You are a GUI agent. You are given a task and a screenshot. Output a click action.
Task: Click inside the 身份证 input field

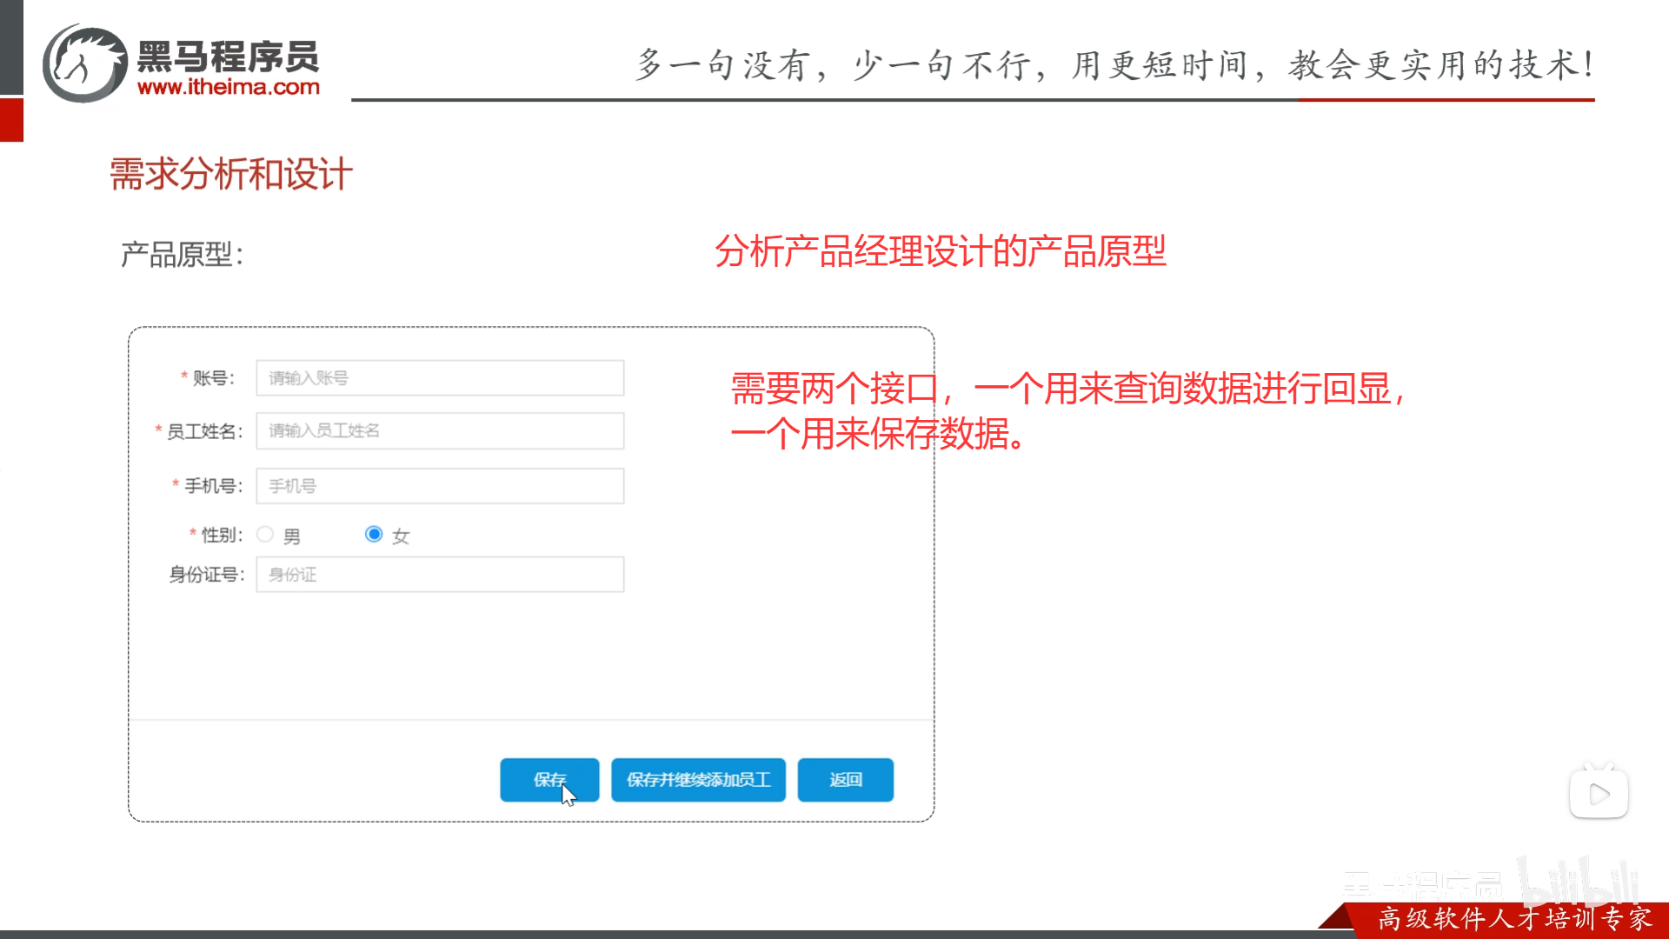(x=439, y=574)
